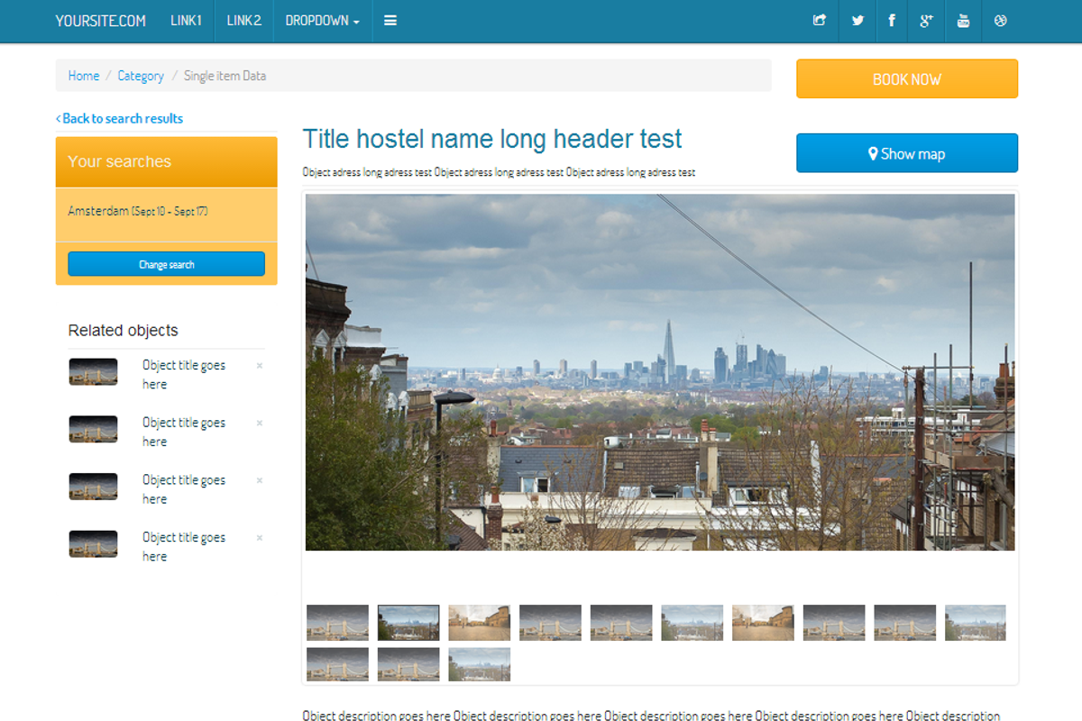Dismiss the last related object using its x
This screenshot has height=721, width=1082.
coord(259,538)
